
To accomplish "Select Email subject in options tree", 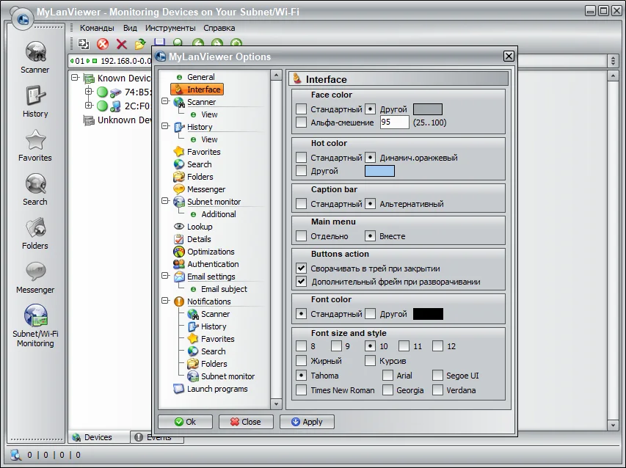I will coord(219,289).
